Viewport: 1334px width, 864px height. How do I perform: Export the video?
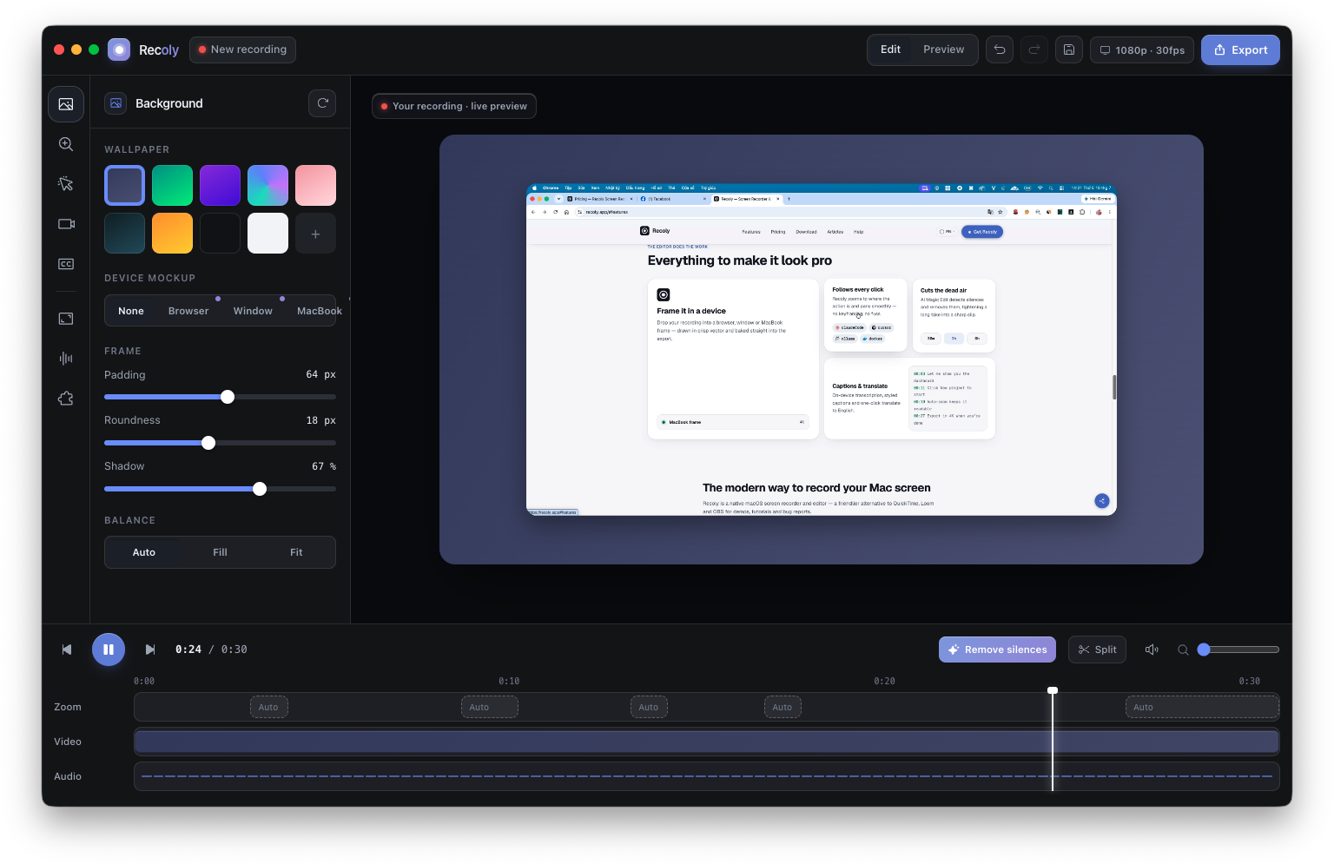click(1240, 49)
